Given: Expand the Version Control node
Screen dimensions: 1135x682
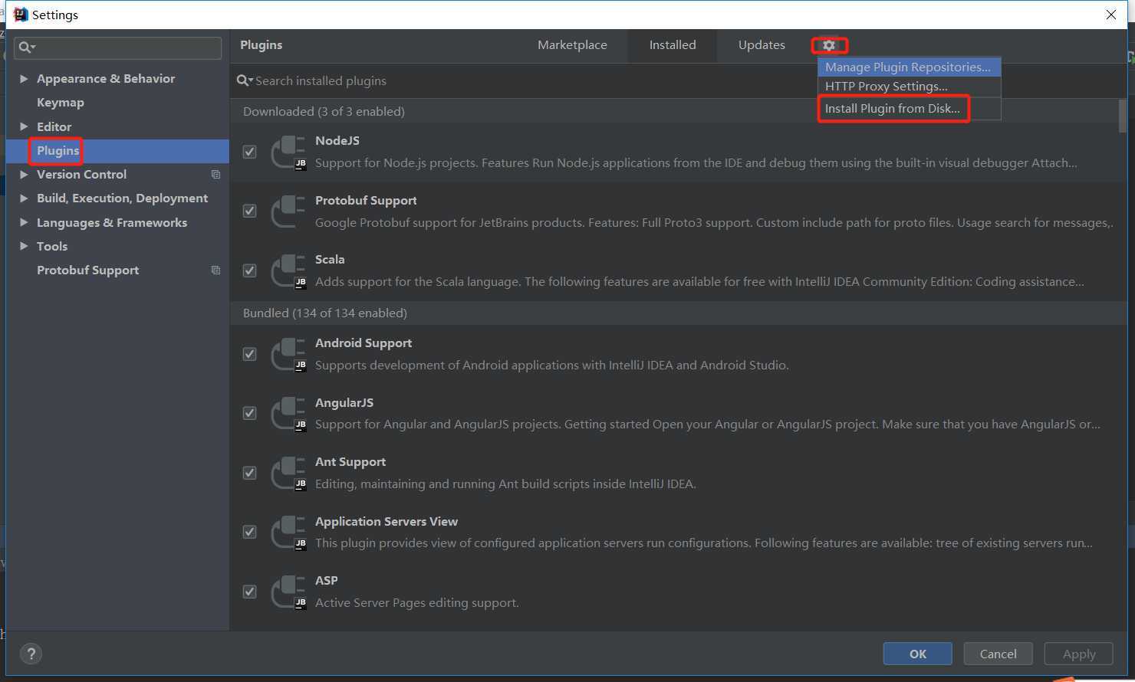Looking at the screenshot, I should pos(24,175).
